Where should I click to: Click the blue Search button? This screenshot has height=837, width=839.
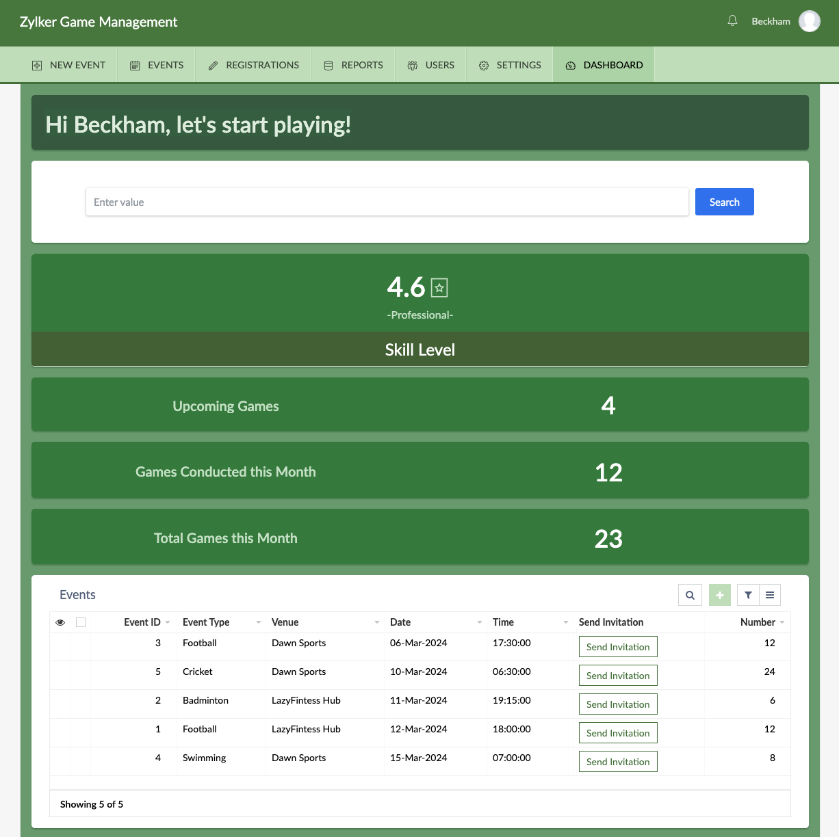click(x=725, y=202)
